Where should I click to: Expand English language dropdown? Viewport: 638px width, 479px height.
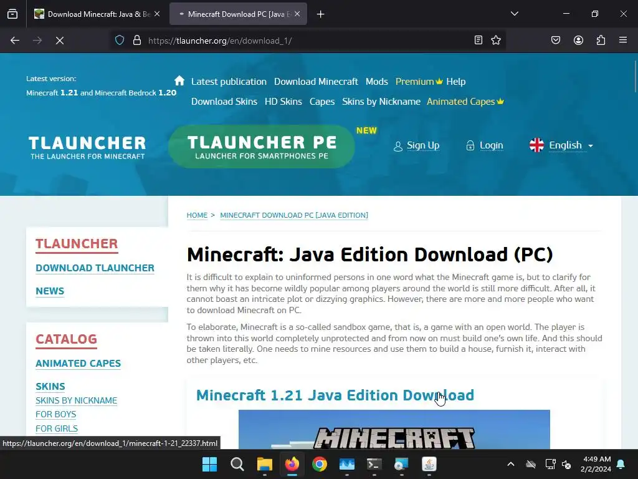(x=561, y=145)
